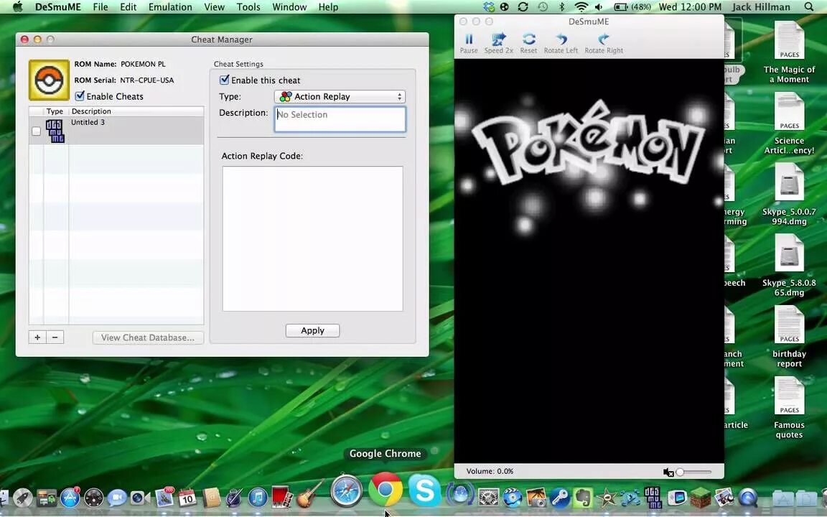The height and width of the screenshot is (517, 827).
Task: Open Spotlight search magnifier in menu bar
Action: tap(808, 7)
